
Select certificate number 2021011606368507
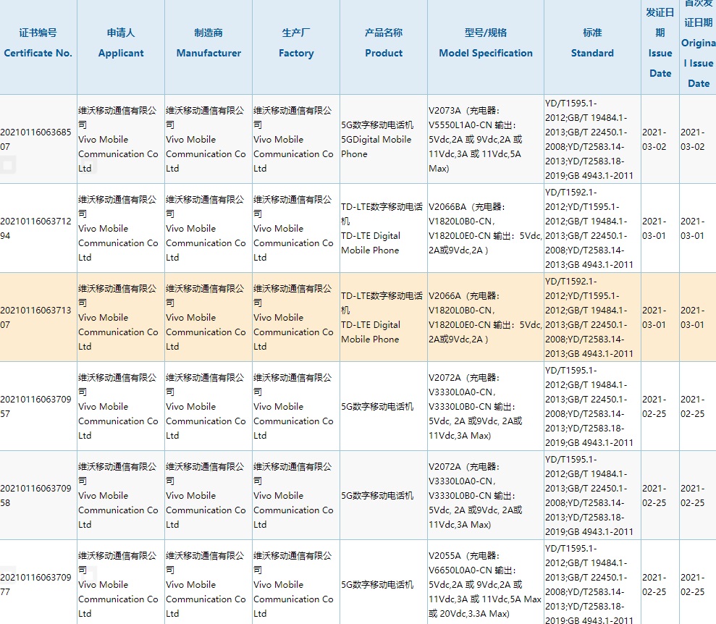35,139
